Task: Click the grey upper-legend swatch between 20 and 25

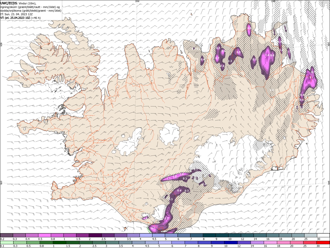Action: (298, 235)
